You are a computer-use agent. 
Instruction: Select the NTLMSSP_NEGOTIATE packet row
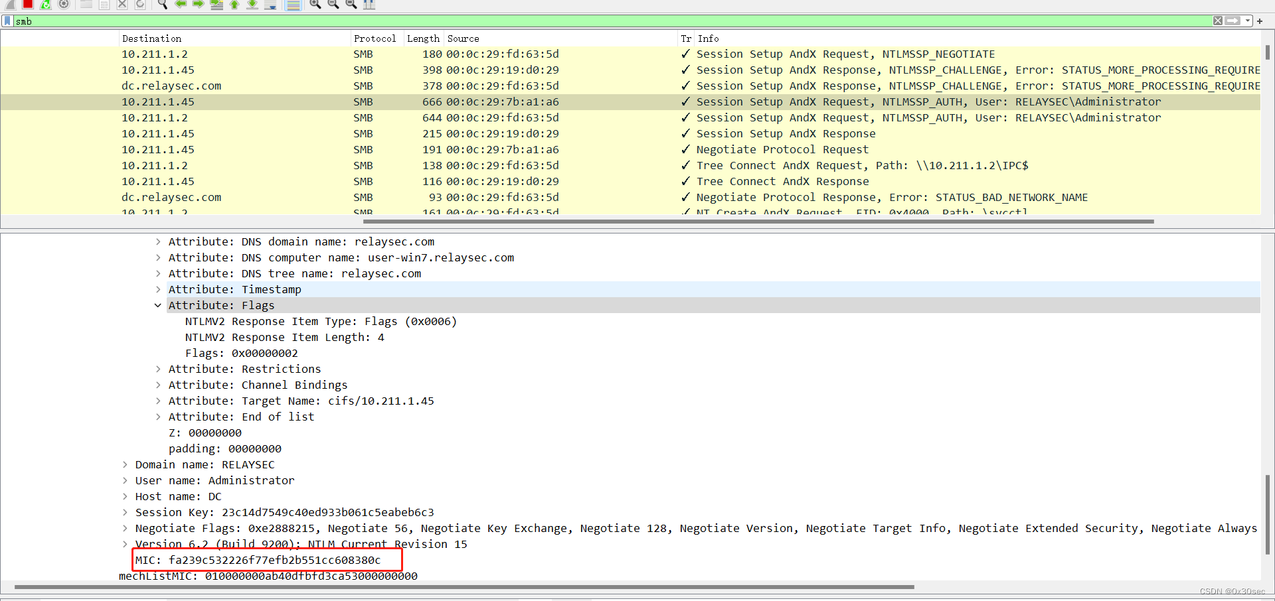click(630, 54)
